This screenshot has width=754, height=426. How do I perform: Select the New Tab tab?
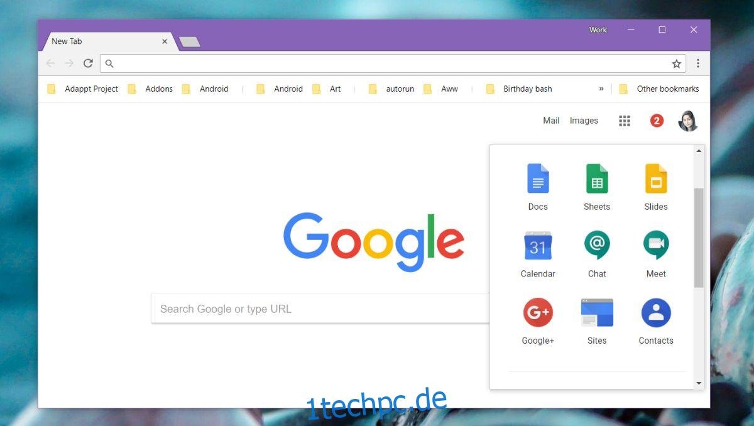(108, 41)
